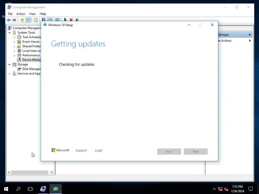Click the Event Viewer icon in tree
This screenshot has height=194, width=259.
19,42
